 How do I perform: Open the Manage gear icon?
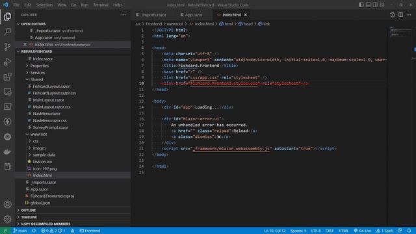pyautogui.click(x=7, y=219)
